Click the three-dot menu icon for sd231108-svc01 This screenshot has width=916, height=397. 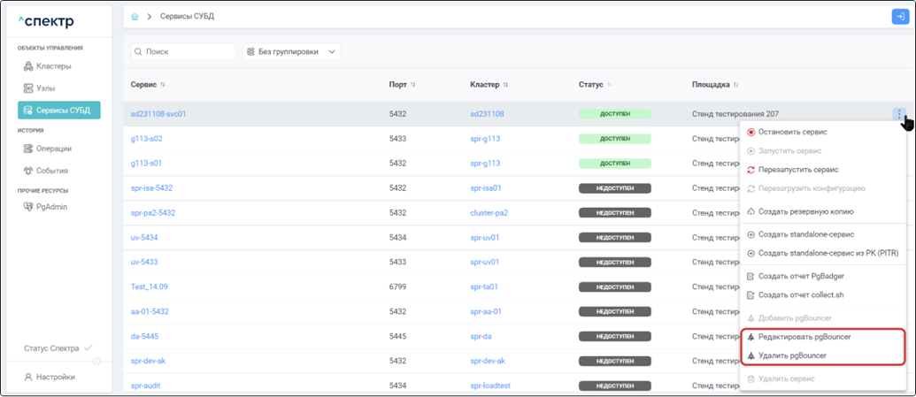click(x=899, y=114)
